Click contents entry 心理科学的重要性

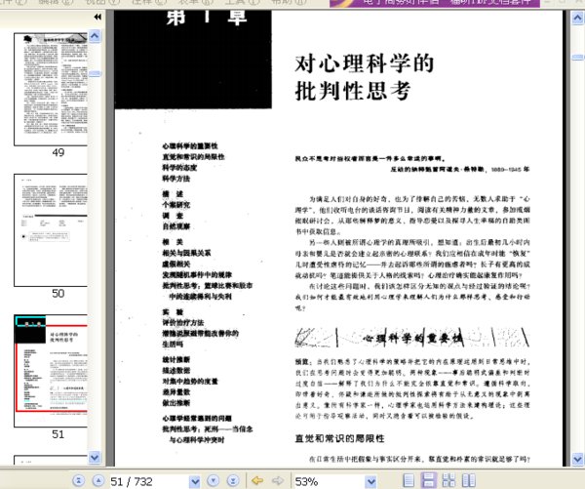(190, 145)
